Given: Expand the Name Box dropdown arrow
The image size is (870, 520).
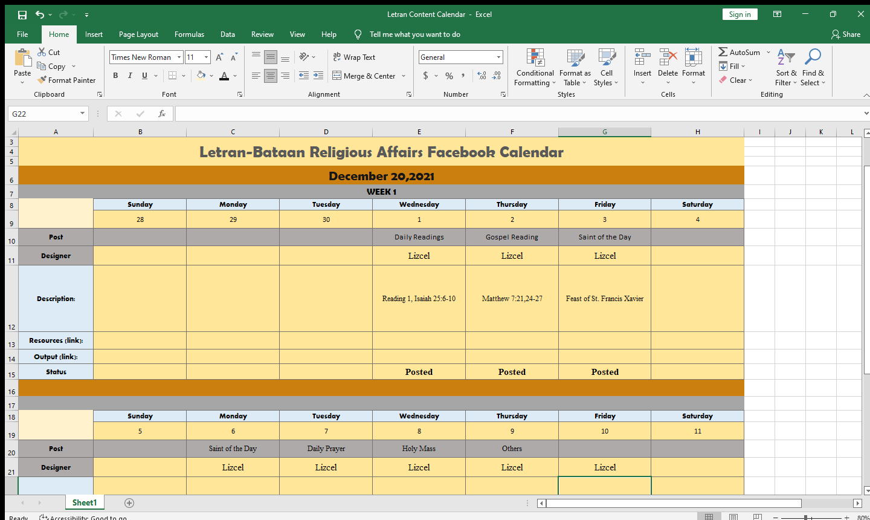Looking at the screenshot, I should pos(82,114).
